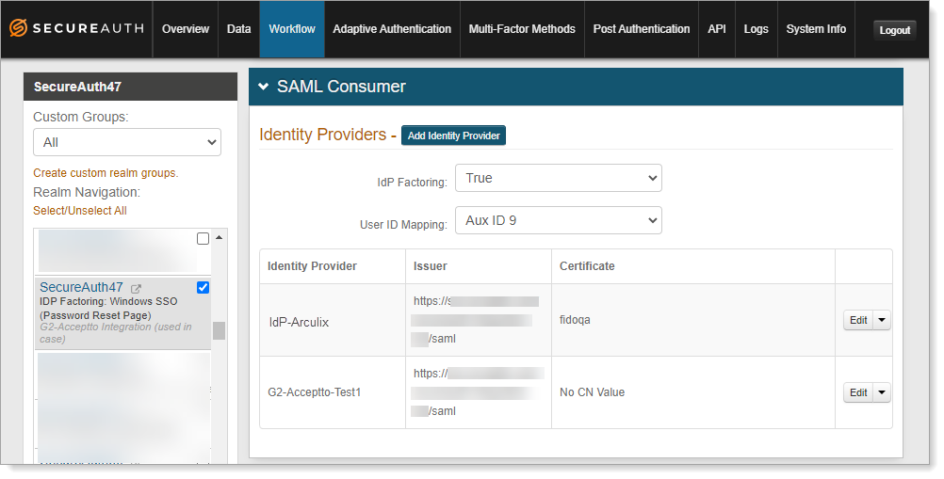Open Edit dropdown arrow for G2-Acceptto-Test1
Screen dimensions: 944x479
[883, 392]
